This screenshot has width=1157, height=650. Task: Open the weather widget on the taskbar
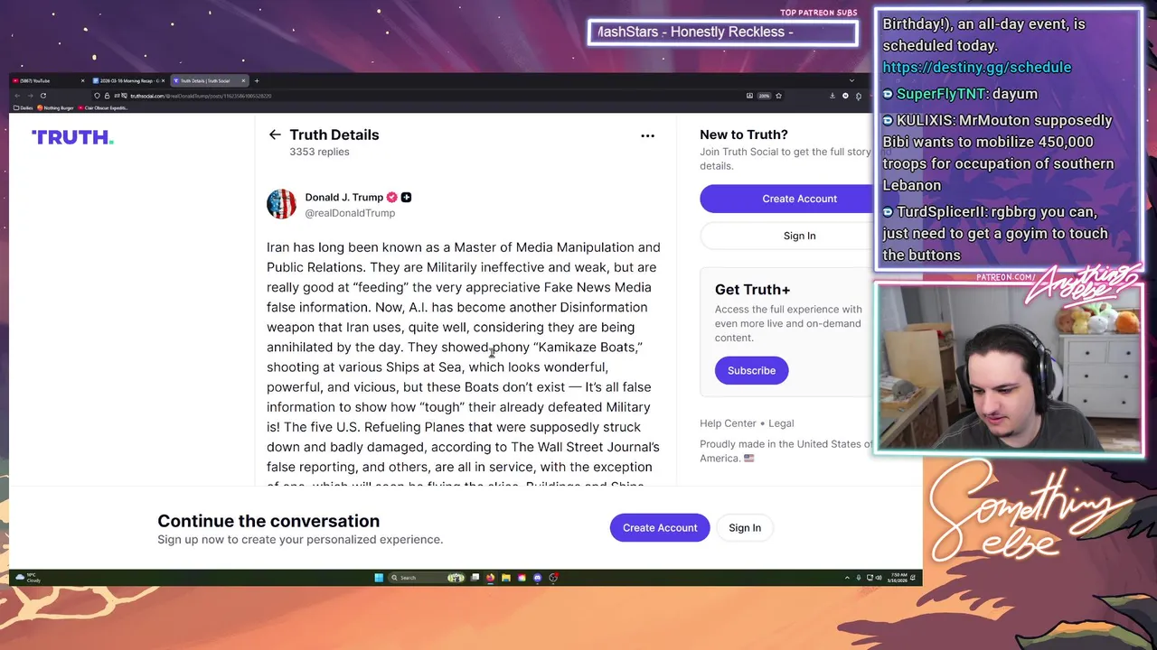pos(29,578)
